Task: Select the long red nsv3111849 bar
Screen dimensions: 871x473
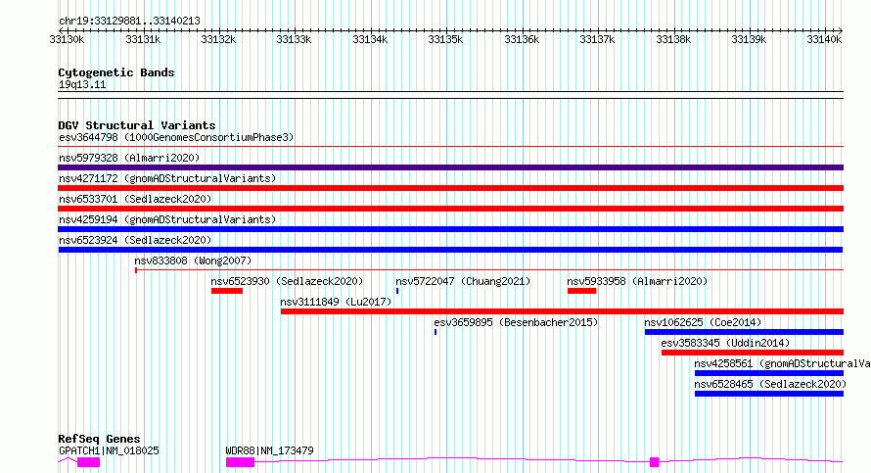Action: pyautogui.click(x=562, y=311)
